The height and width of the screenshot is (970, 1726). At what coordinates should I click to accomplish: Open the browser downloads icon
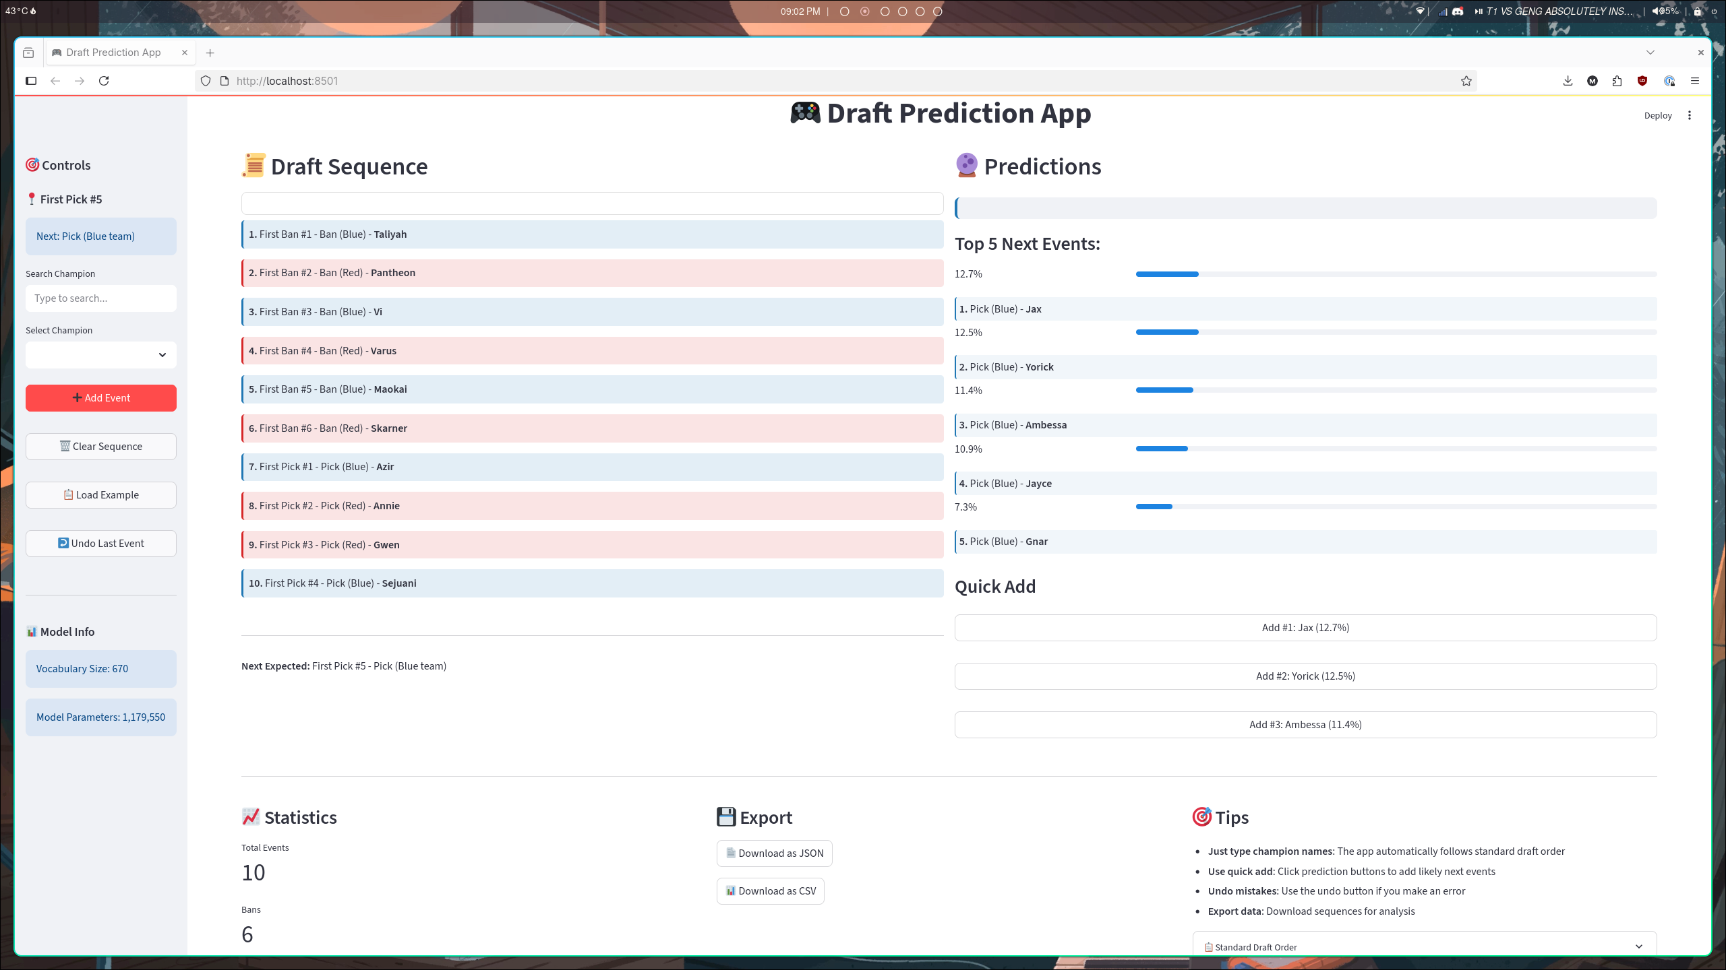[x=1568, y=81]
